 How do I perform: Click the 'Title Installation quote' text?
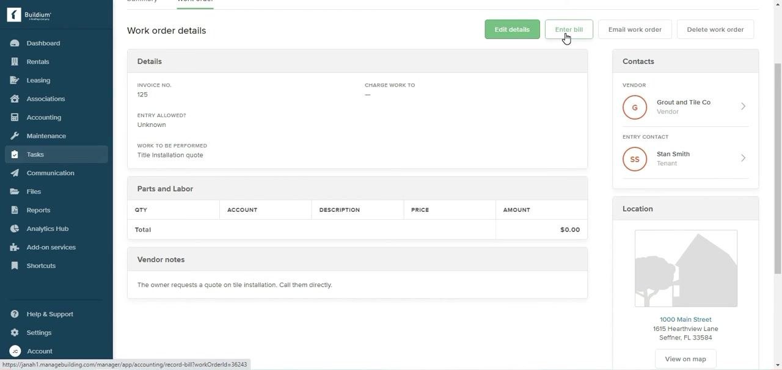click(x=170, y=155)
